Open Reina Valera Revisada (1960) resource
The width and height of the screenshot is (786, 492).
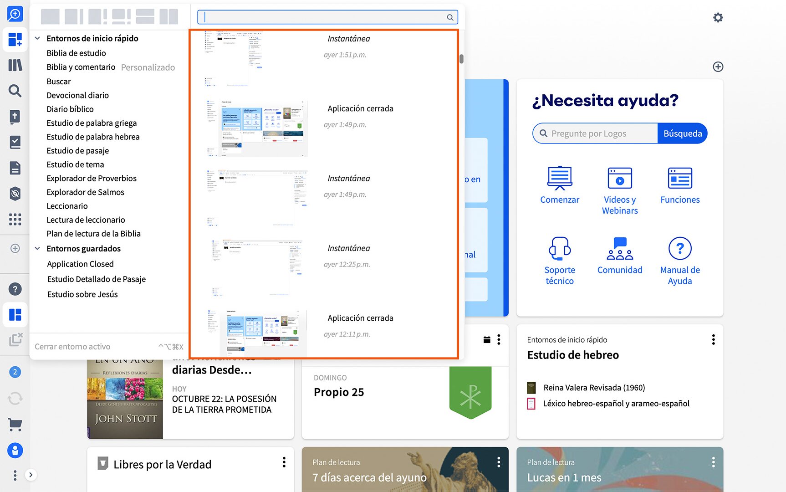tap(594, 388)
